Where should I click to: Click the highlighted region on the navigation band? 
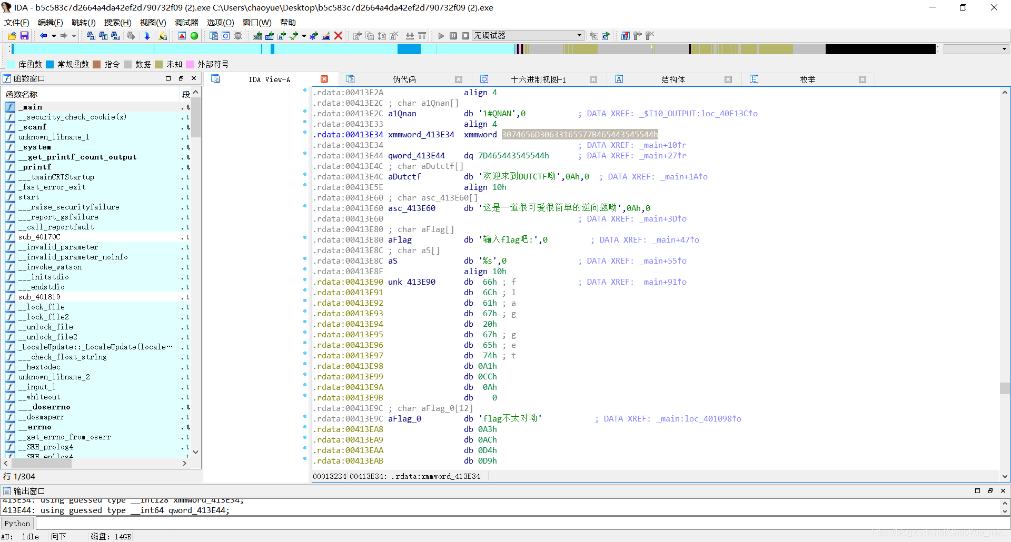click(409, 49)
